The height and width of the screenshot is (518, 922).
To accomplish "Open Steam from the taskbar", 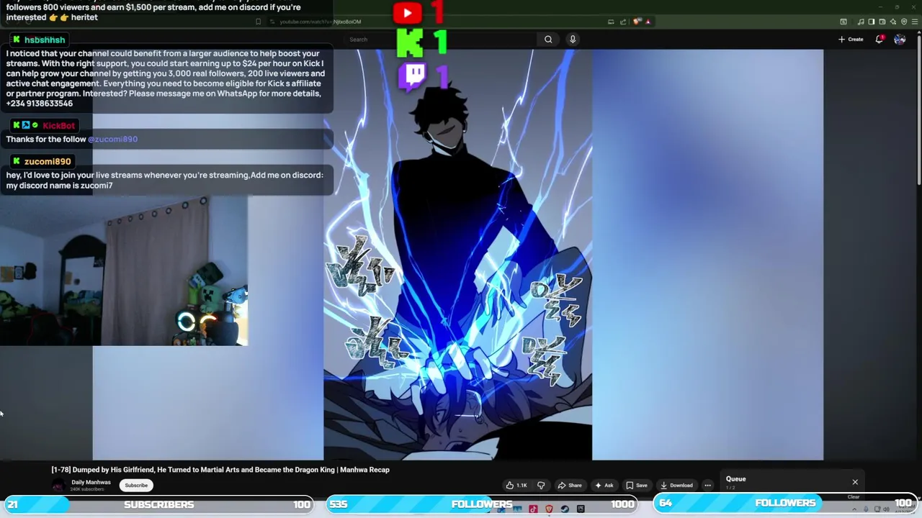I will pos(565,509).
